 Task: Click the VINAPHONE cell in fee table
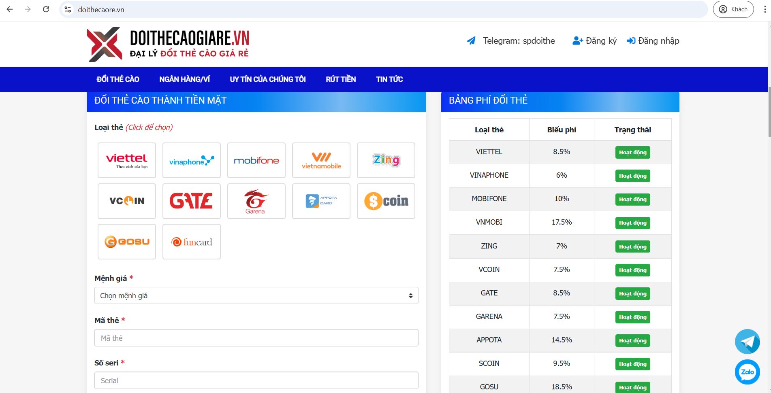point(489,175)
